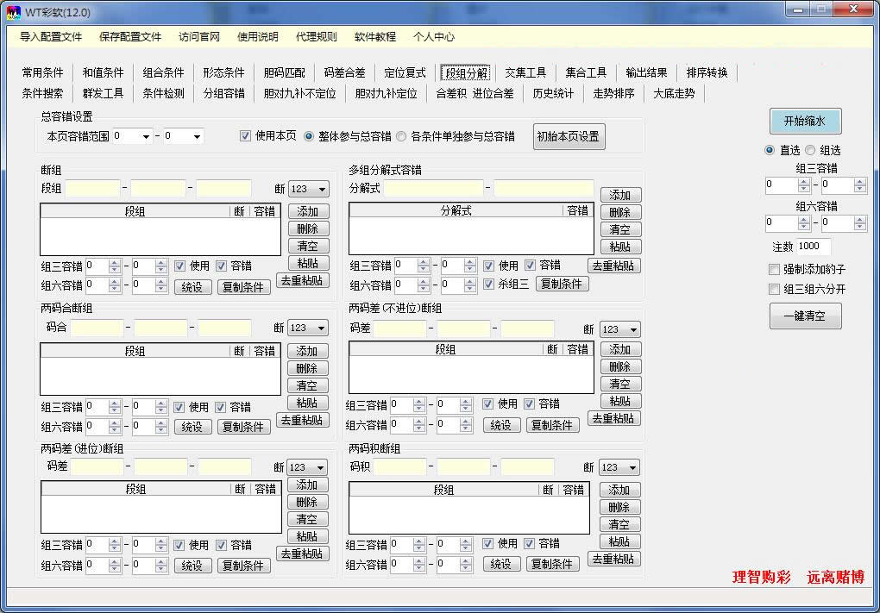Click 去重粘贴 in the 断组 section
Viewport: 880px width, 613px height.
pos(302,280)
